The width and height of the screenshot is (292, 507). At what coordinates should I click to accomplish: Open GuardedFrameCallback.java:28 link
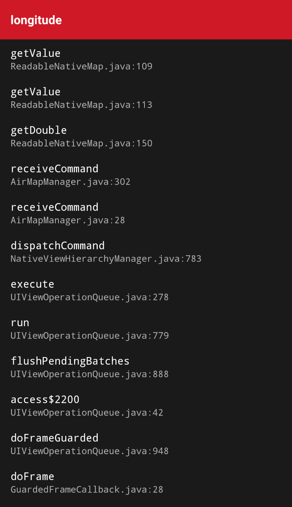tap(86, 489)
